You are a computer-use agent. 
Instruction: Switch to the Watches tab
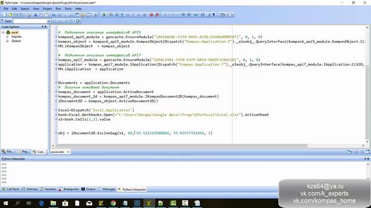tap(30, 189)
